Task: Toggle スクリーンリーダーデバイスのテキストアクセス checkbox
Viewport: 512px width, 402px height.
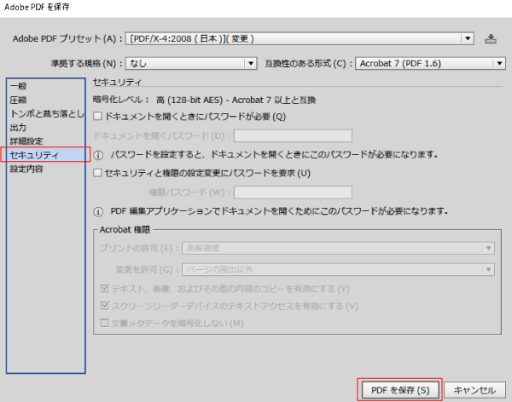Action: pos(104,306)
